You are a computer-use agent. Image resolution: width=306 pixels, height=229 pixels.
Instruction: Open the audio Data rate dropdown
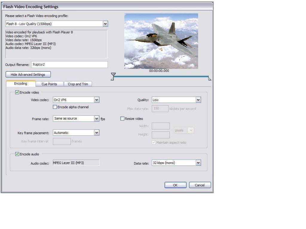[x=198, y=163]
